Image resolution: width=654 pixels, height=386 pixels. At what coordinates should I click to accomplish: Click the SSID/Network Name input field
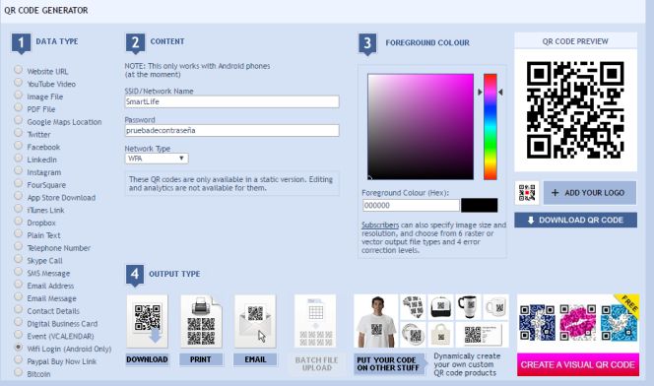(231, 101)
